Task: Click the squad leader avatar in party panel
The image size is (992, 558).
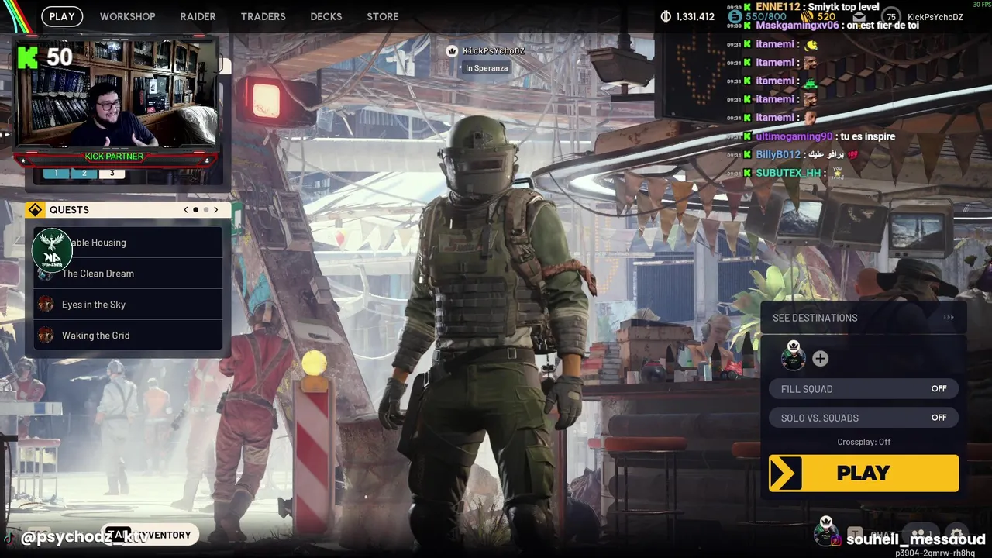Action: coord(793,356)
